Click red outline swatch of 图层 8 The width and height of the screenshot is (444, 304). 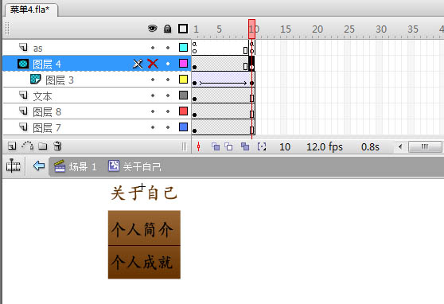point(183,111)
